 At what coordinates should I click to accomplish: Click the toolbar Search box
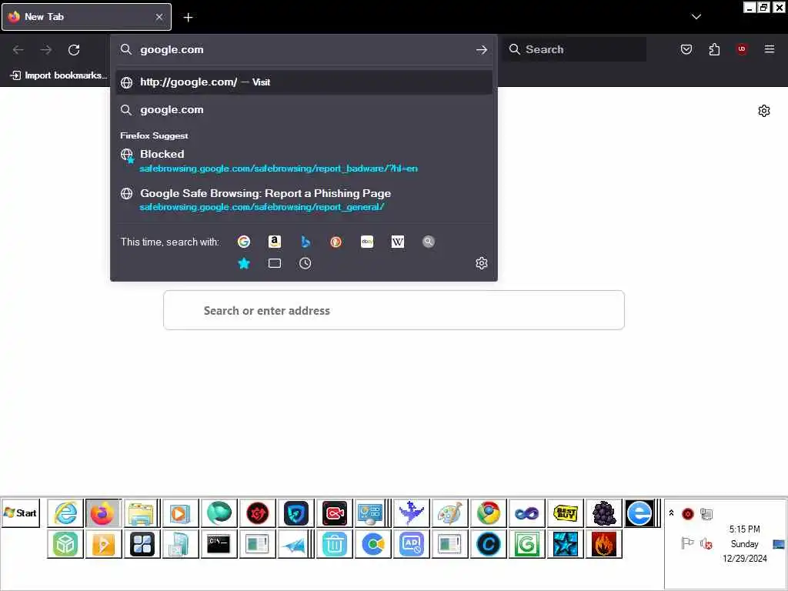[574, 49]
